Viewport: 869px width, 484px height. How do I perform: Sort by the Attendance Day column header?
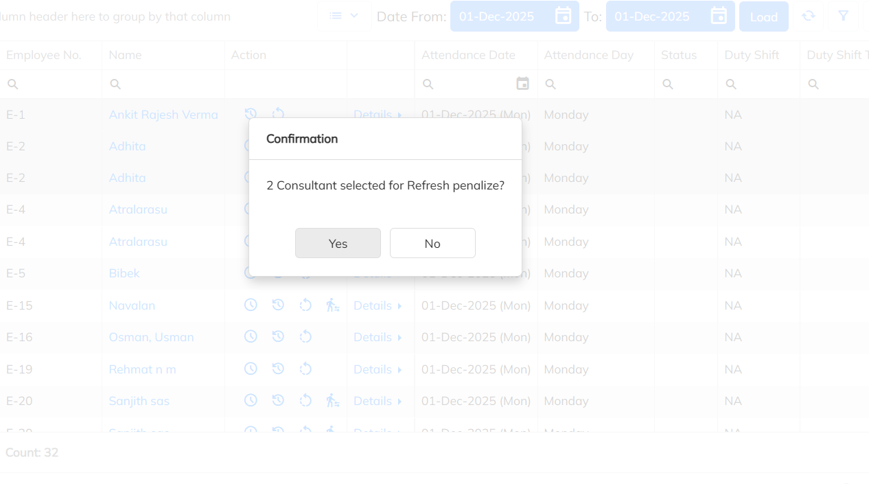pos(589,55)
